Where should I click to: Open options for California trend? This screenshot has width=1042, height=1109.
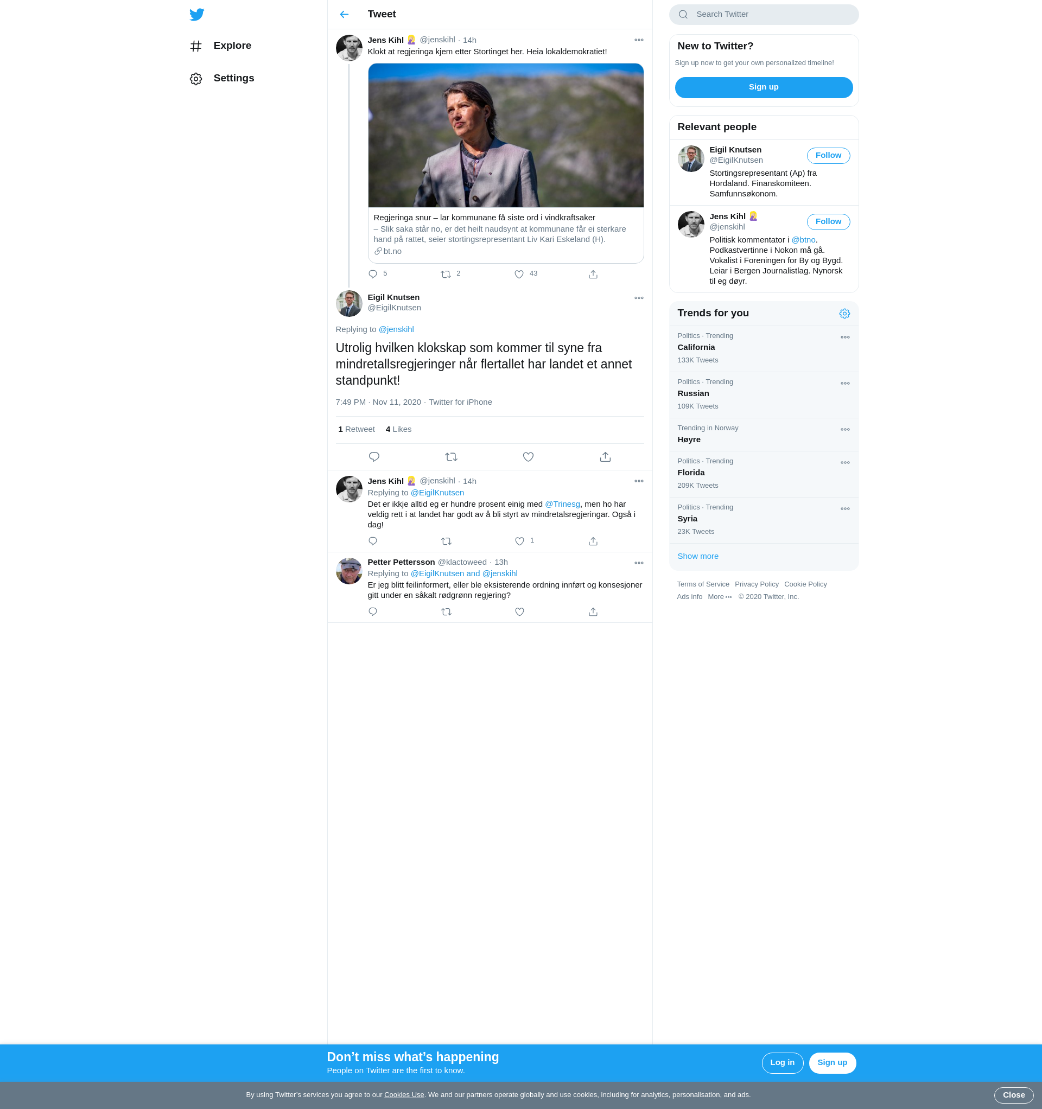coord(844,337)
